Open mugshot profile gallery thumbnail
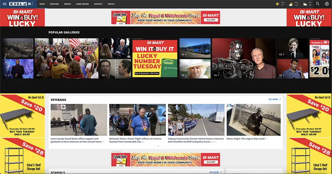This screenshot has height=174, width=332. [x=115, y=69]
